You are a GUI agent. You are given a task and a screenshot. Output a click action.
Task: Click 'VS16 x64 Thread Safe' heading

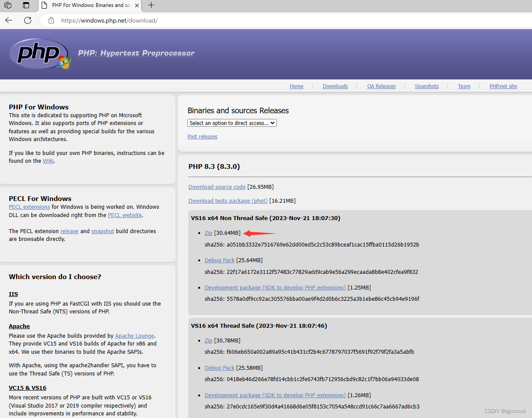259,326
